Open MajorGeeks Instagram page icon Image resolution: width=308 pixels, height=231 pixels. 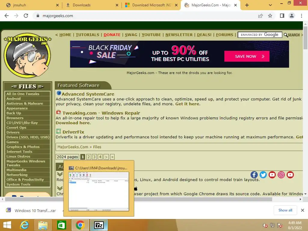tap(281, 175)
